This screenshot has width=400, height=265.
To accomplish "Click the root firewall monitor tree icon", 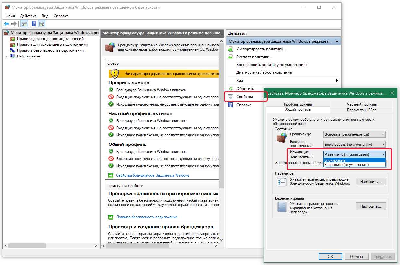I will [x=6, y=33].
